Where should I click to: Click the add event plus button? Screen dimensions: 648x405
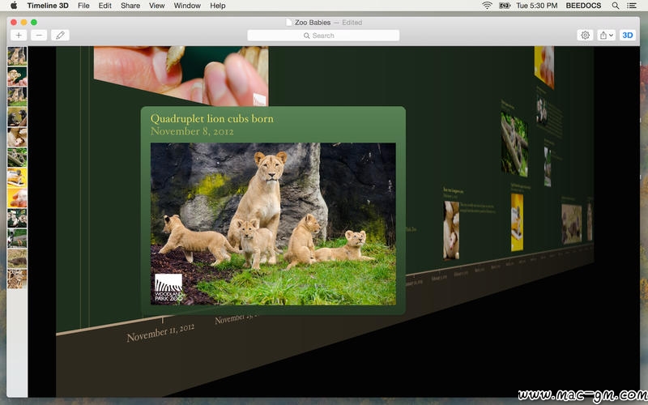pyautogui.click(x=19, y=35)
